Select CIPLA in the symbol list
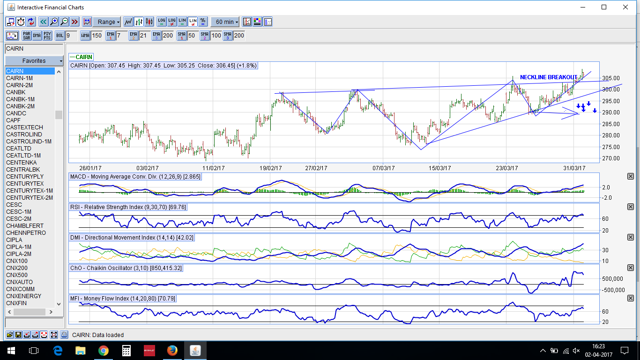Screen dimensions: 640x360 [x=30, y=240]
